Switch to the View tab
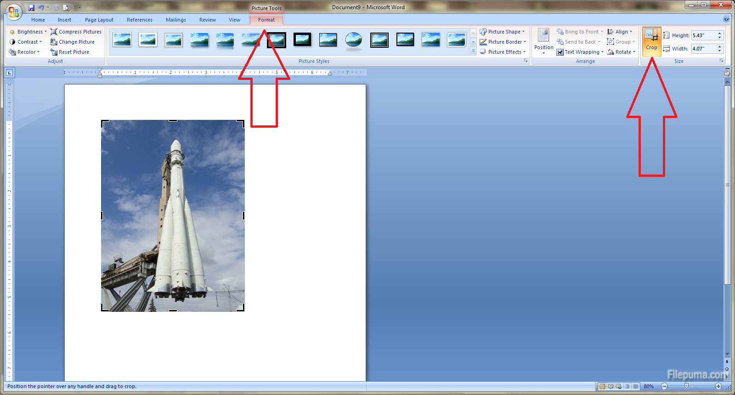The width and height of the screenshot is (735, 395). pos(234,20)
